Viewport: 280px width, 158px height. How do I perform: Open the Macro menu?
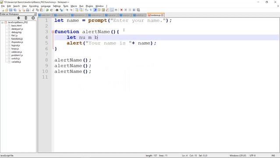(74, 6)
